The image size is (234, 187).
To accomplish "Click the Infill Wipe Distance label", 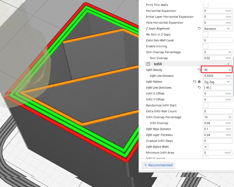I will [x=158, y=129].
